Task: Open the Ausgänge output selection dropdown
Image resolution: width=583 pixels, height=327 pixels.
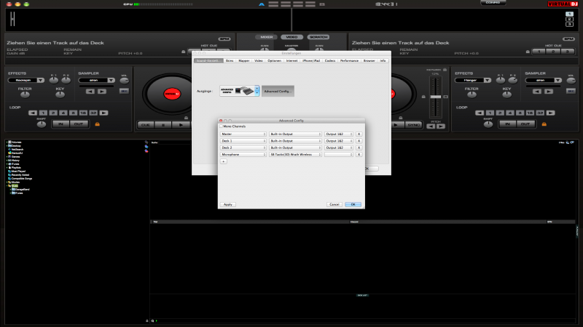Action: pos(240,91)
